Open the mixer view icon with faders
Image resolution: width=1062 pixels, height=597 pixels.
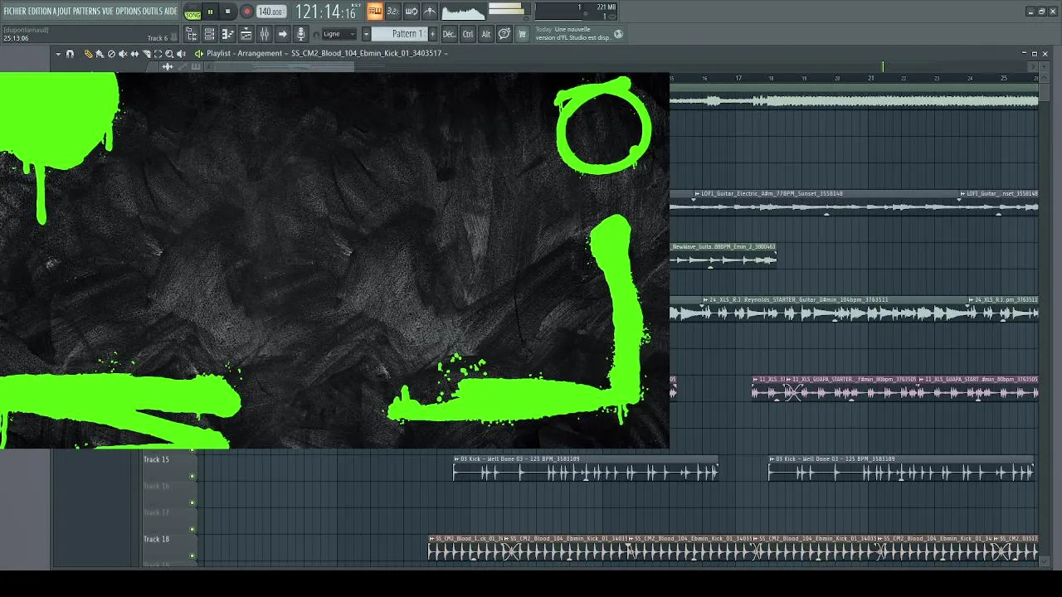click(264, 34)
